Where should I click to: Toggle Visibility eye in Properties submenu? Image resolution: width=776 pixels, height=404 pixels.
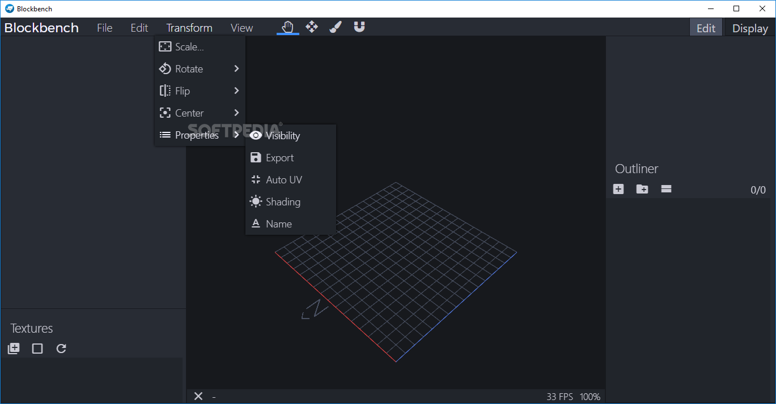[x=256, y=135]
